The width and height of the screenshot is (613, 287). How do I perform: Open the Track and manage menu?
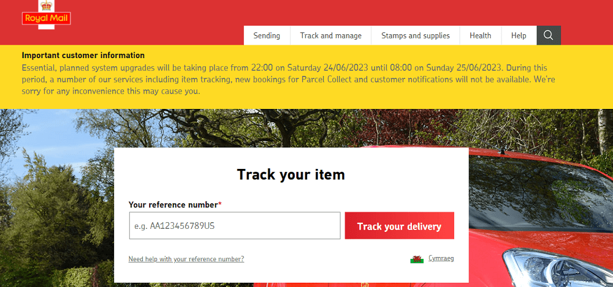pyautogui.click(x=330, y=35)
